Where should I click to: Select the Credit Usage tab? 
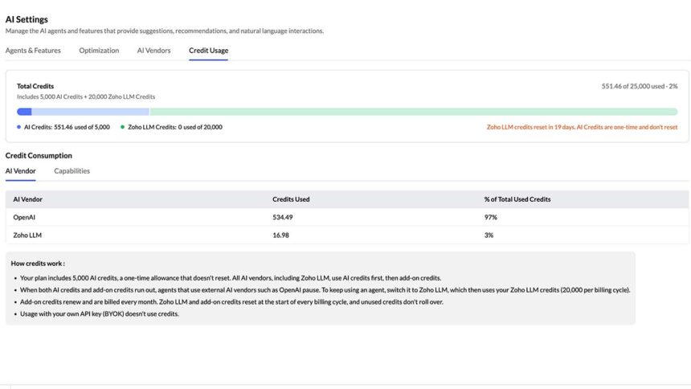point(208,51)
